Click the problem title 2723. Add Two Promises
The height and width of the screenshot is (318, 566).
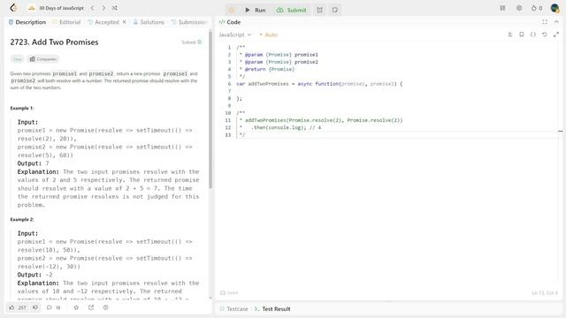point(54,42)
